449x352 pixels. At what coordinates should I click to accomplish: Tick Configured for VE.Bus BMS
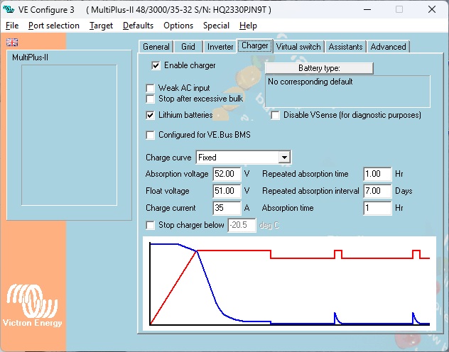[150, 135]
